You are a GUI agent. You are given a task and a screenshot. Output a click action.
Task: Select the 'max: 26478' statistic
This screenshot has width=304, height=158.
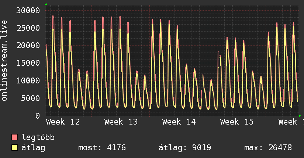(x=268, y=148)
